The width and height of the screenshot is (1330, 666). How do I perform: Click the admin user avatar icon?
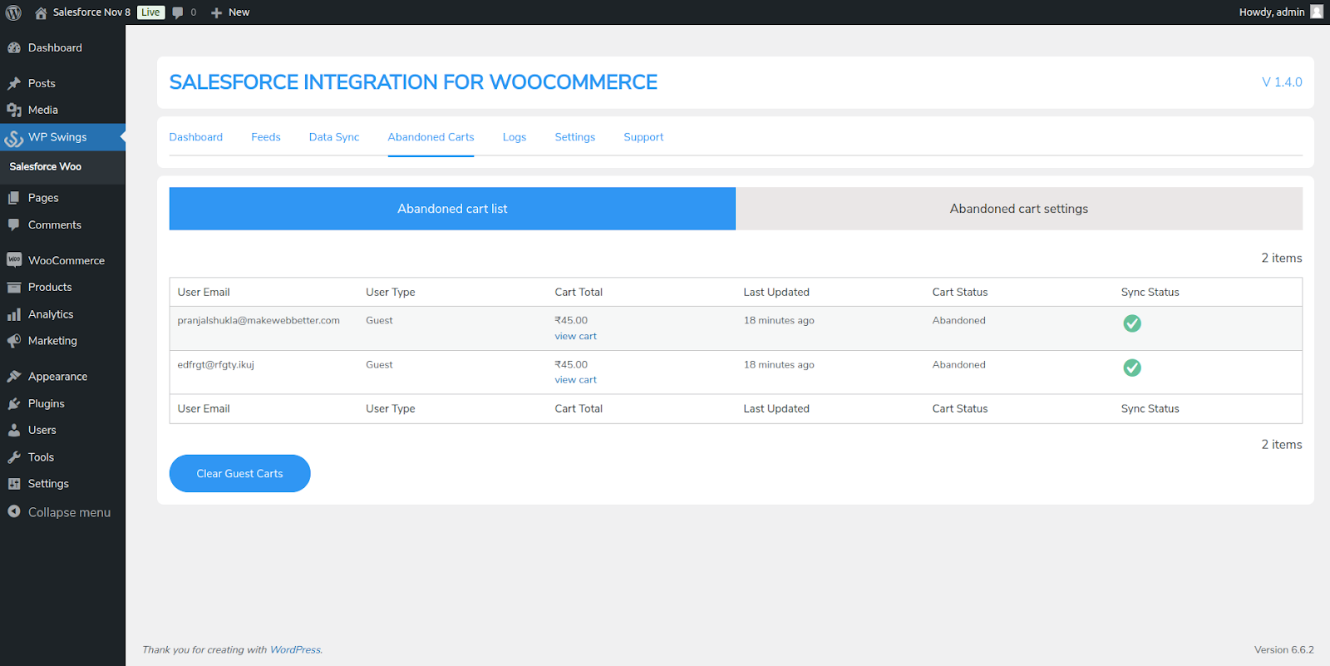(1317, 12)
